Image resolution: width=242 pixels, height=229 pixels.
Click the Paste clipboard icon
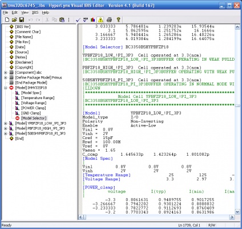(x=62, y=19)
